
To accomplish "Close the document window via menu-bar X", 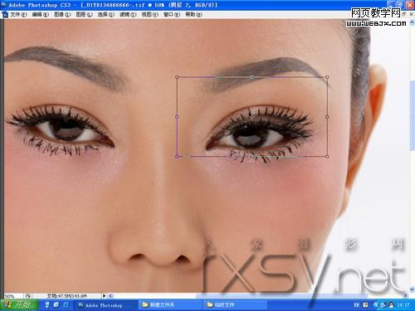I will (412, 14).
